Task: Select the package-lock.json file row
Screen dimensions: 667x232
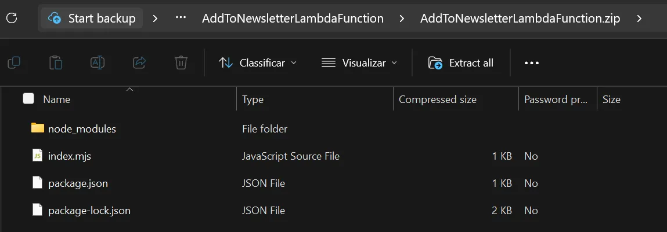Action: 89,211
